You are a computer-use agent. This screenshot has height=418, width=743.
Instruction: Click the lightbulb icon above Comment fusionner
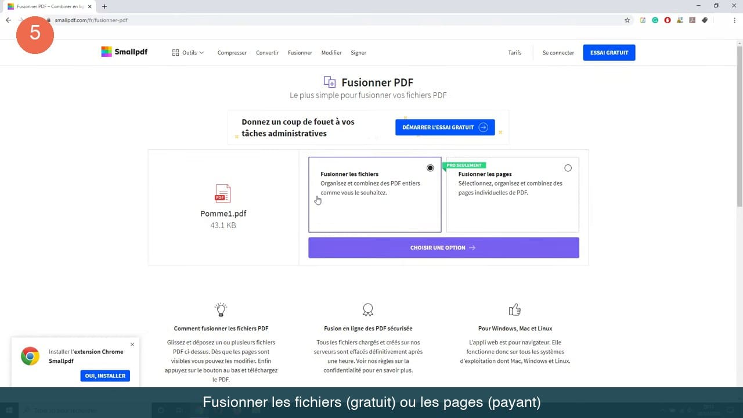[221, 309]
